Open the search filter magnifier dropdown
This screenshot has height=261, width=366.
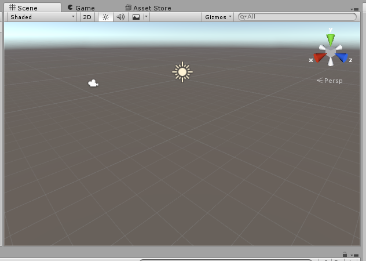point(243,17)
